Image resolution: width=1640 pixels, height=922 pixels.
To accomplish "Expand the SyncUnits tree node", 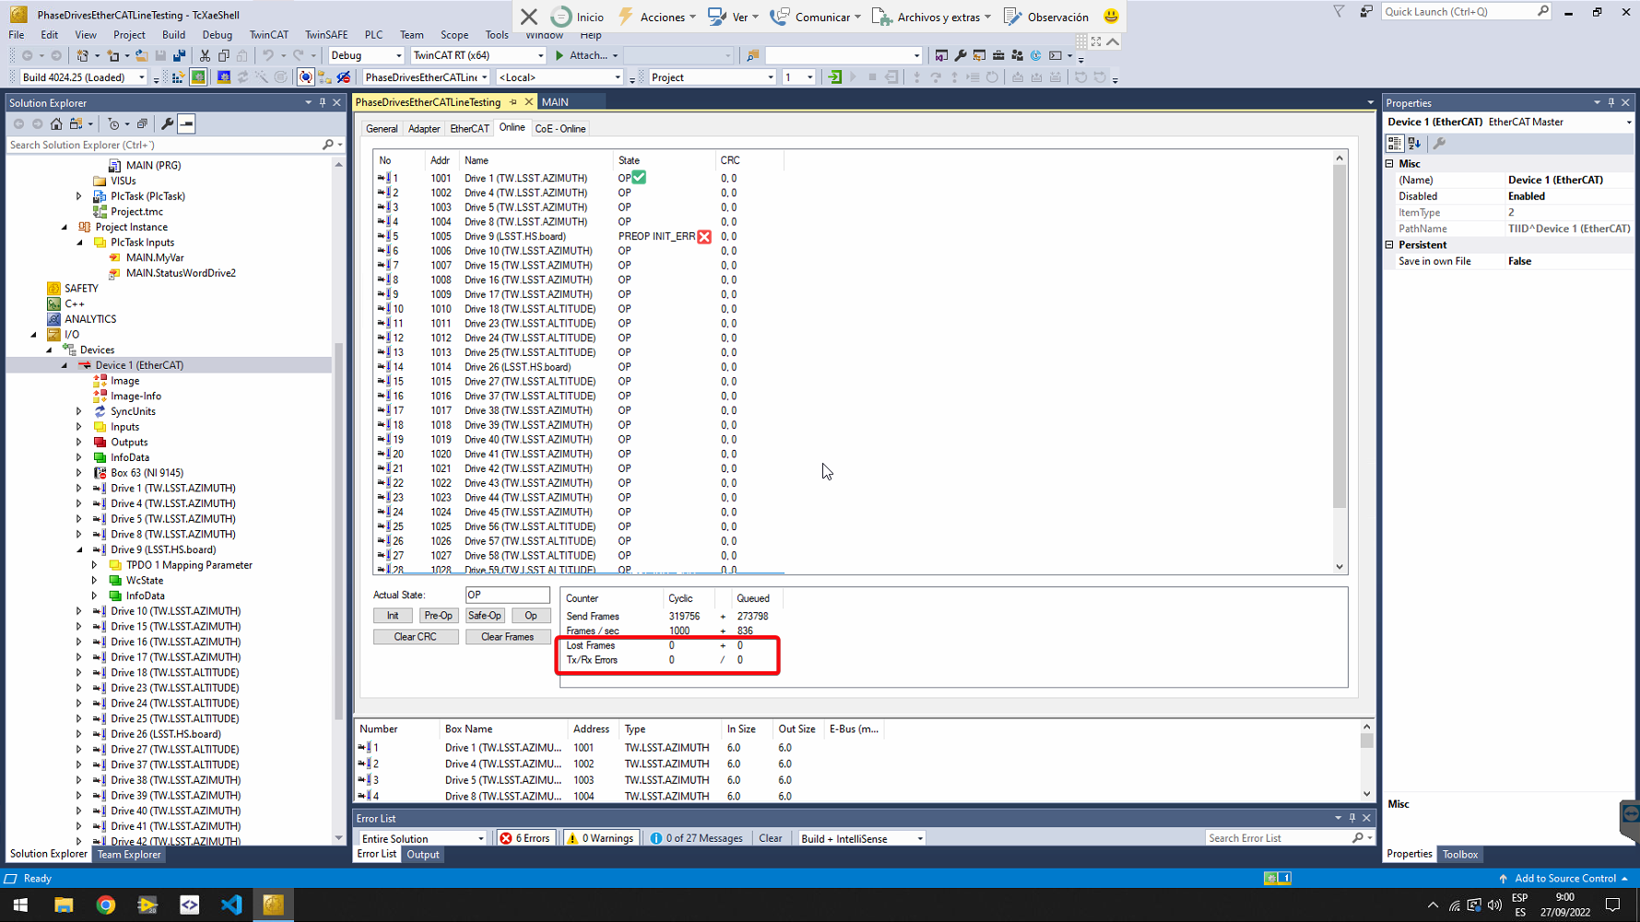I will 79,411.
